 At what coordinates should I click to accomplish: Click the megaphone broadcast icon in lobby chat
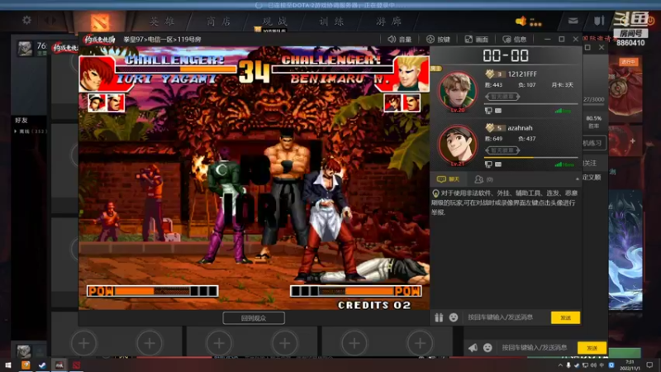tap(473, 347)
